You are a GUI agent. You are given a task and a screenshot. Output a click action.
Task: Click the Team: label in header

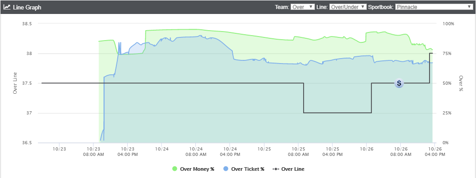282,7
